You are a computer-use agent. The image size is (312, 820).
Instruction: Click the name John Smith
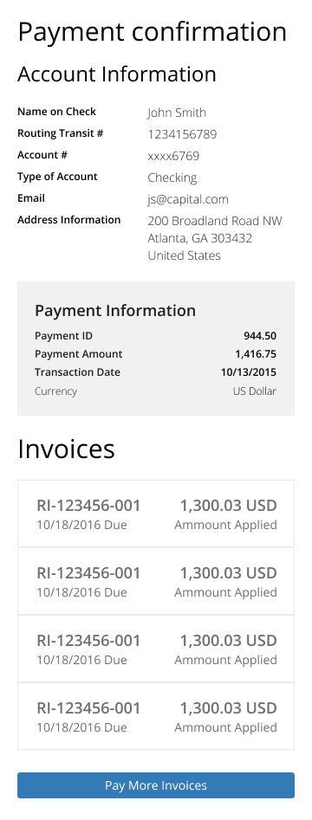(x=177, y=113)
